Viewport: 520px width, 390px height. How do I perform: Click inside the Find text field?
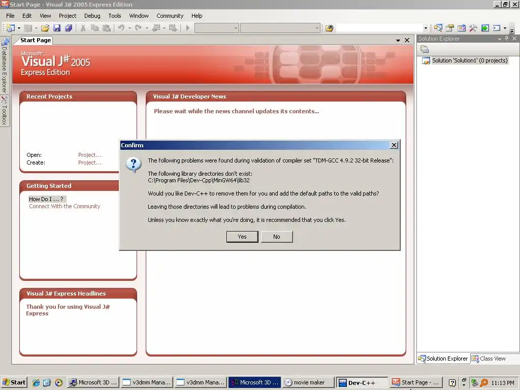point(379,28)
